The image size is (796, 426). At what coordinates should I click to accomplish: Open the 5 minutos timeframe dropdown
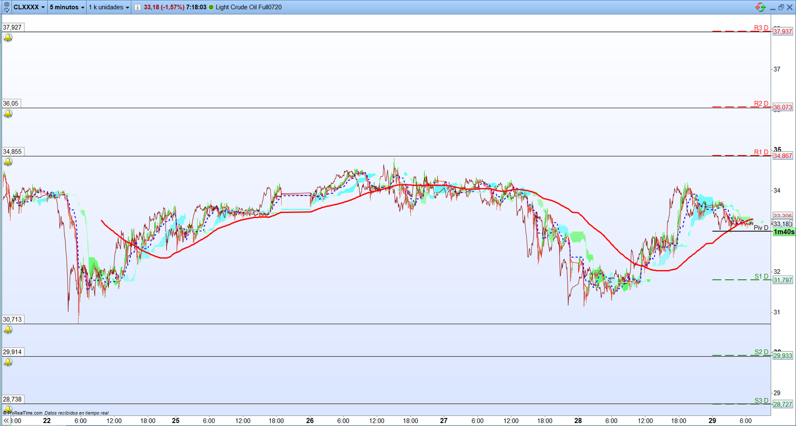click(67, 7)
